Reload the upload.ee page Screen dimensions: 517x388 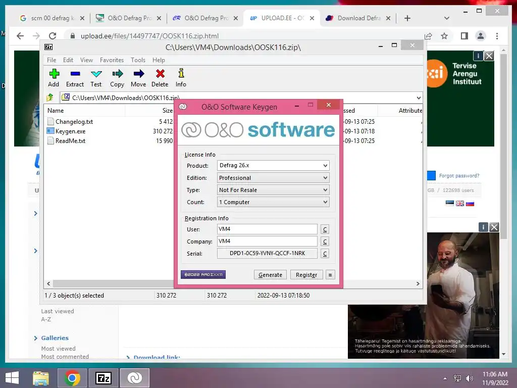pos(53,36)
